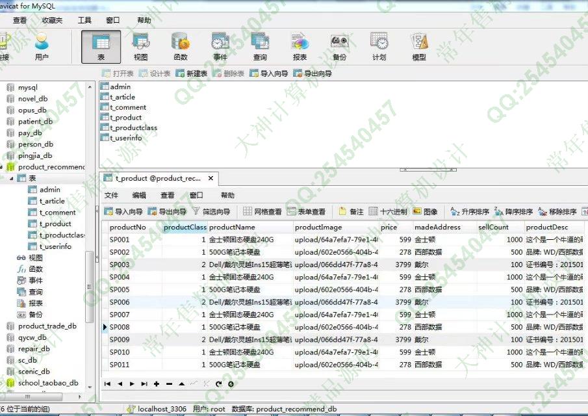Image resolution: width=588 pixels, height=416 pixels.
Task: Open the 模型 (Model) toolbar icon
Action: point(419,47)
